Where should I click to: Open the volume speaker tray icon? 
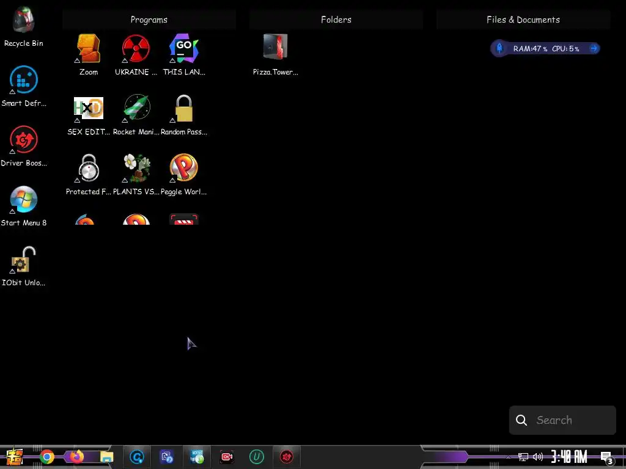(x=538, y=457)
